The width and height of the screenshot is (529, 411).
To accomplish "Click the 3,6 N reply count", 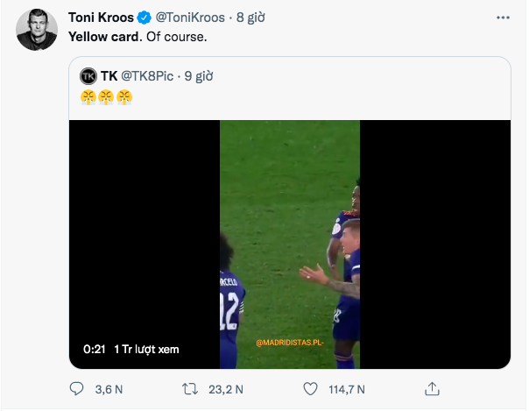I will click(109, 389).
